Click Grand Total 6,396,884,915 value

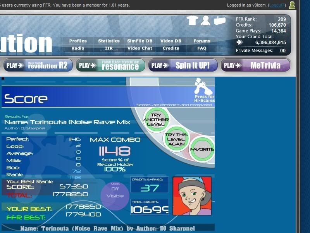click(x=270, y=43)
